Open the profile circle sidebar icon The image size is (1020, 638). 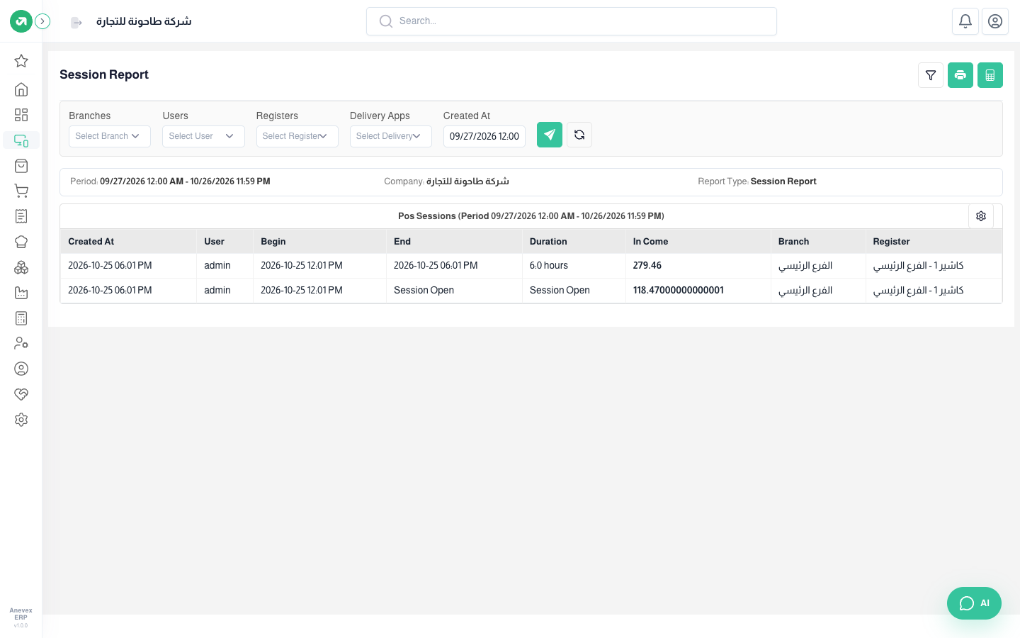21,369
